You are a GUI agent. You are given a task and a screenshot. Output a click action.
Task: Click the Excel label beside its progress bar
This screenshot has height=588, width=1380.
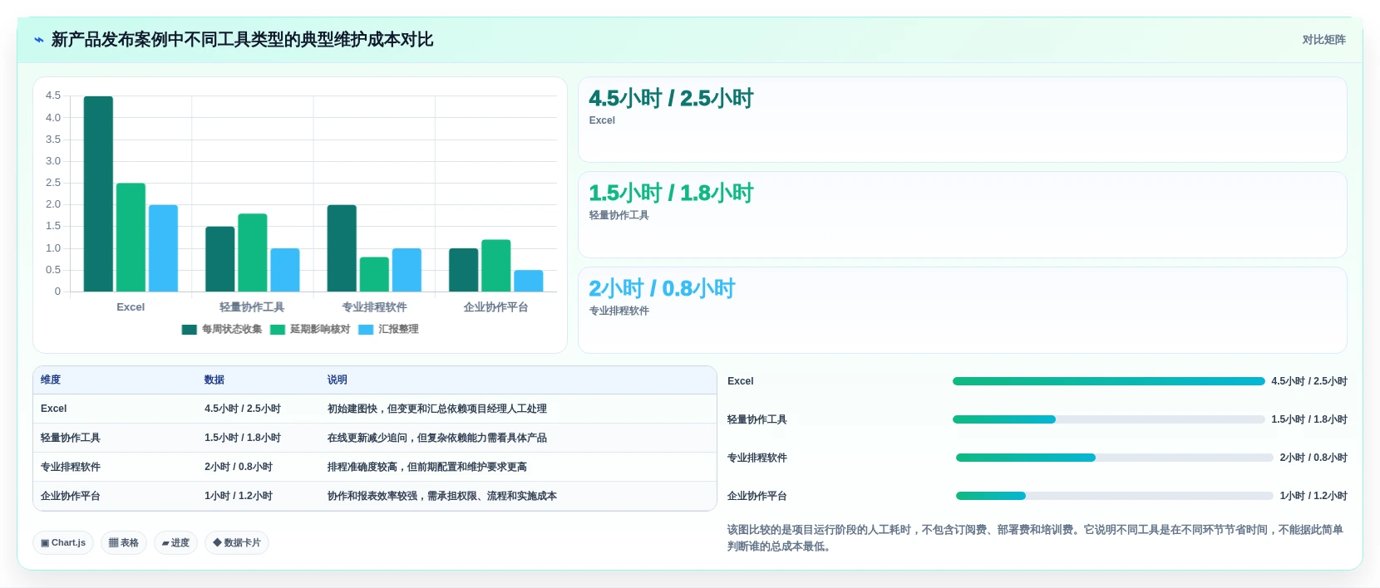coord(741,381)
